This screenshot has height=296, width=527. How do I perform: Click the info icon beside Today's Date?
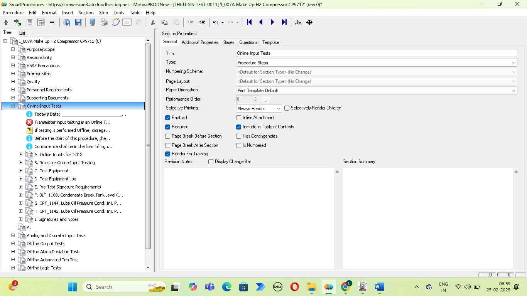pyautogui.click(x=29, y=114)
